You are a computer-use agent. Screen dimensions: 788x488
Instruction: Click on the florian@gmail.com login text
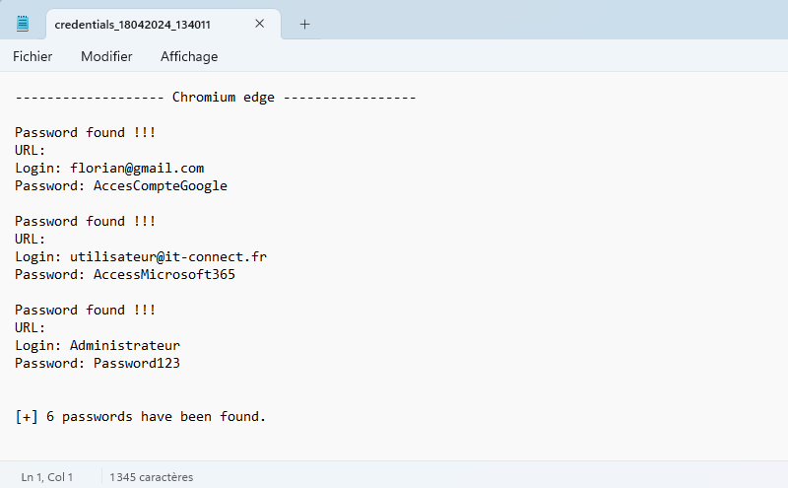tap(137, 168)
